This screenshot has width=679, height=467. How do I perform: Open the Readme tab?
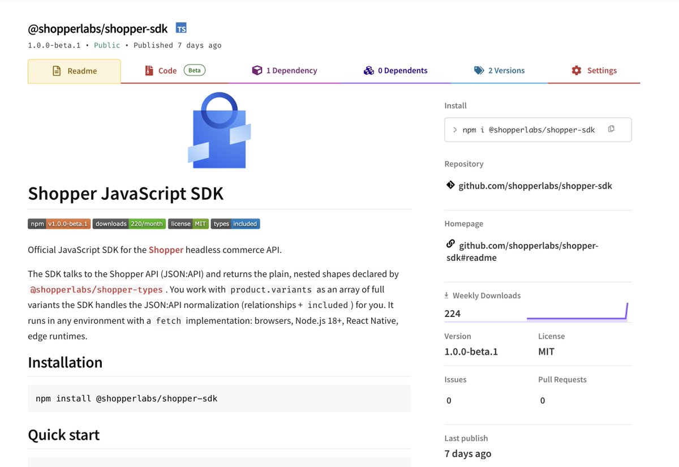point(74,71)
